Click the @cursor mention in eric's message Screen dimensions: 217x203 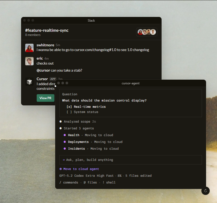point(43,70)
